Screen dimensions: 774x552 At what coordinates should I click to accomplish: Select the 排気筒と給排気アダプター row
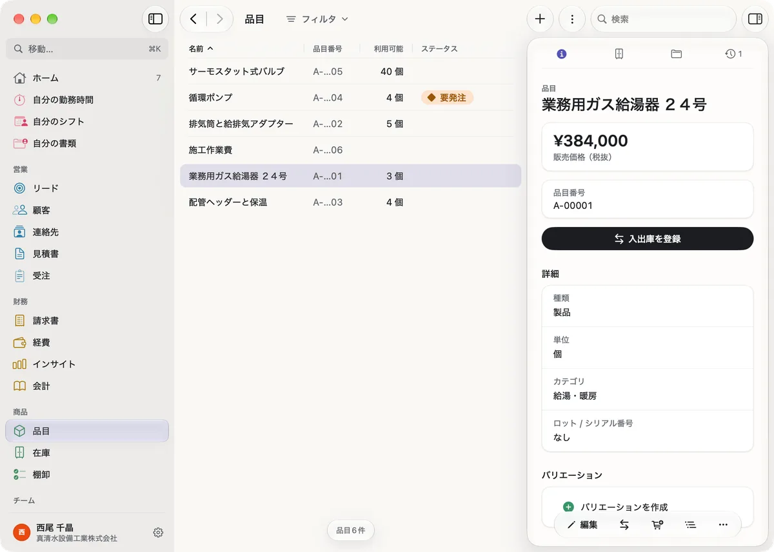[350, 124]
